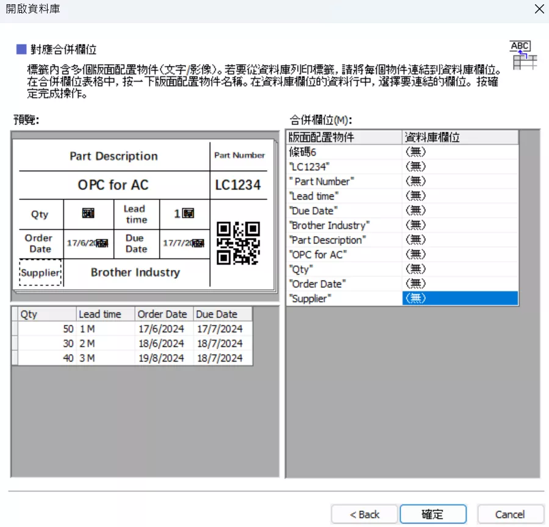Click the 確定 button
549x527 pixels.
pos(432,514)
